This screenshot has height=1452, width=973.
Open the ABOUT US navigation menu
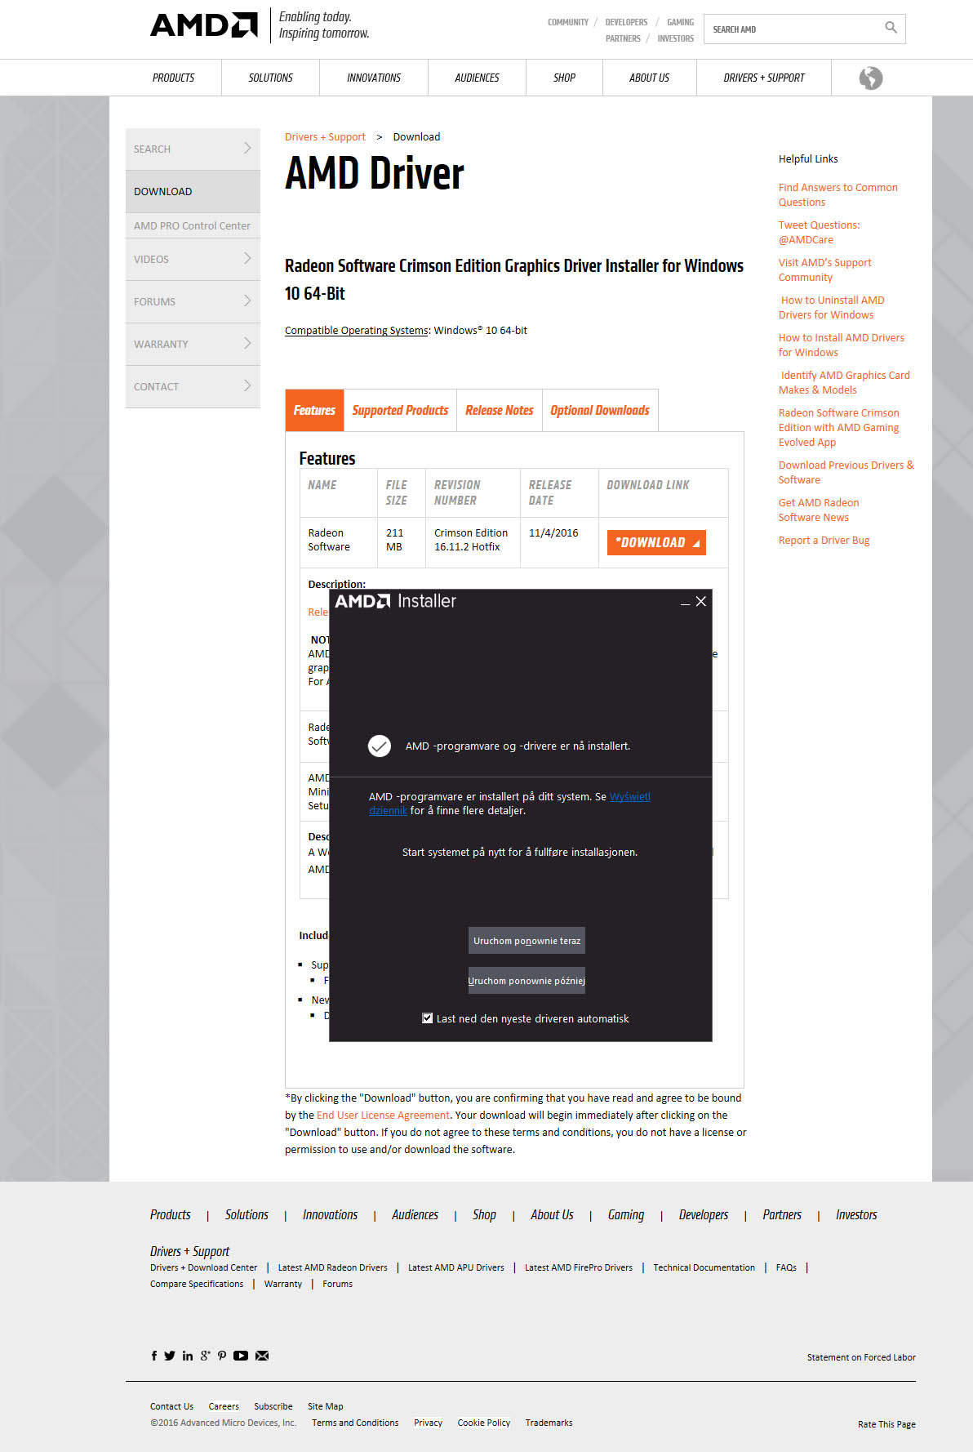tap(649, 78)
